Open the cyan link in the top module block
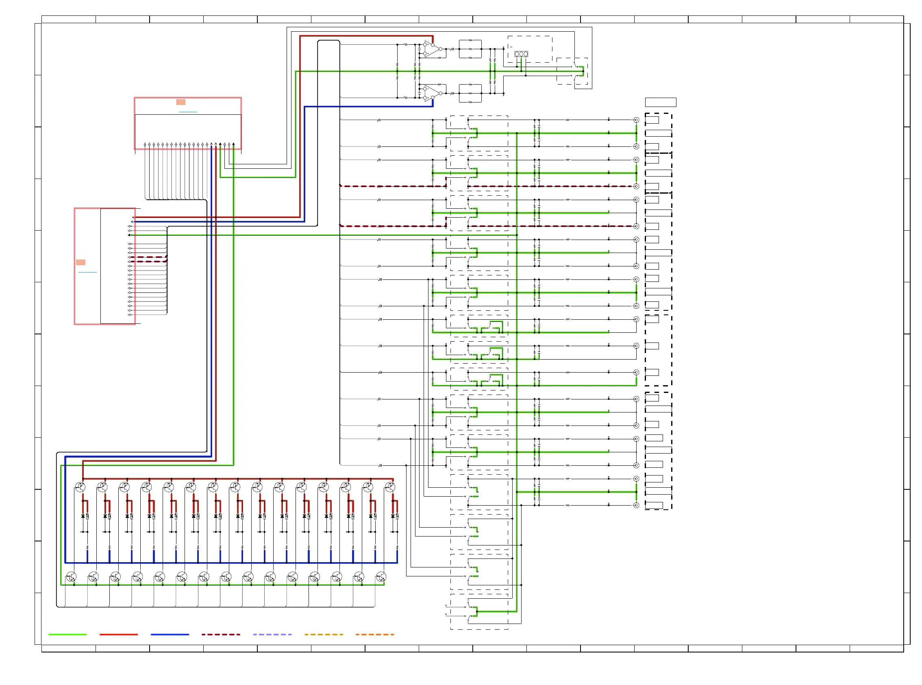The image size is (922, 685). (188, 112)
